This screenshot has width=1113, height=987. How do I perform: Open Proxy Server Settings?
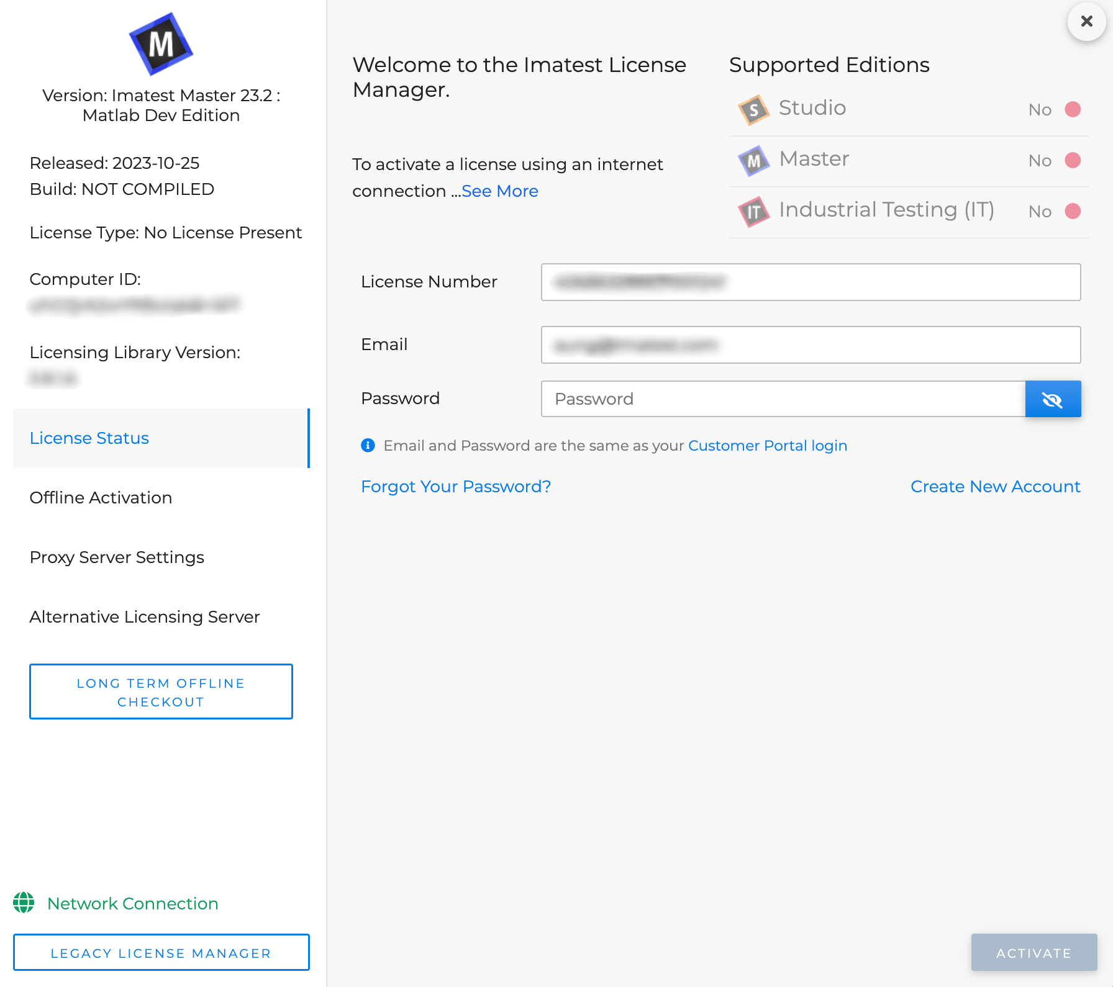161,557
